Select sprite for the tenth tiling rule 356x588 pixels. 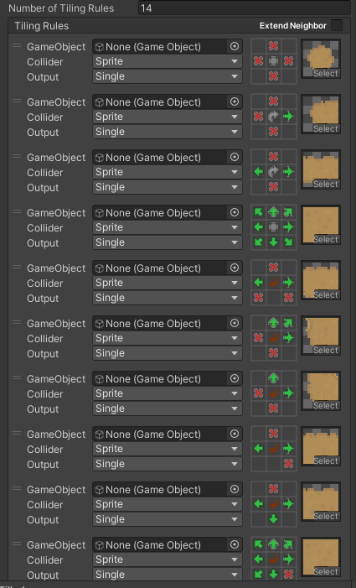point(325,571)
